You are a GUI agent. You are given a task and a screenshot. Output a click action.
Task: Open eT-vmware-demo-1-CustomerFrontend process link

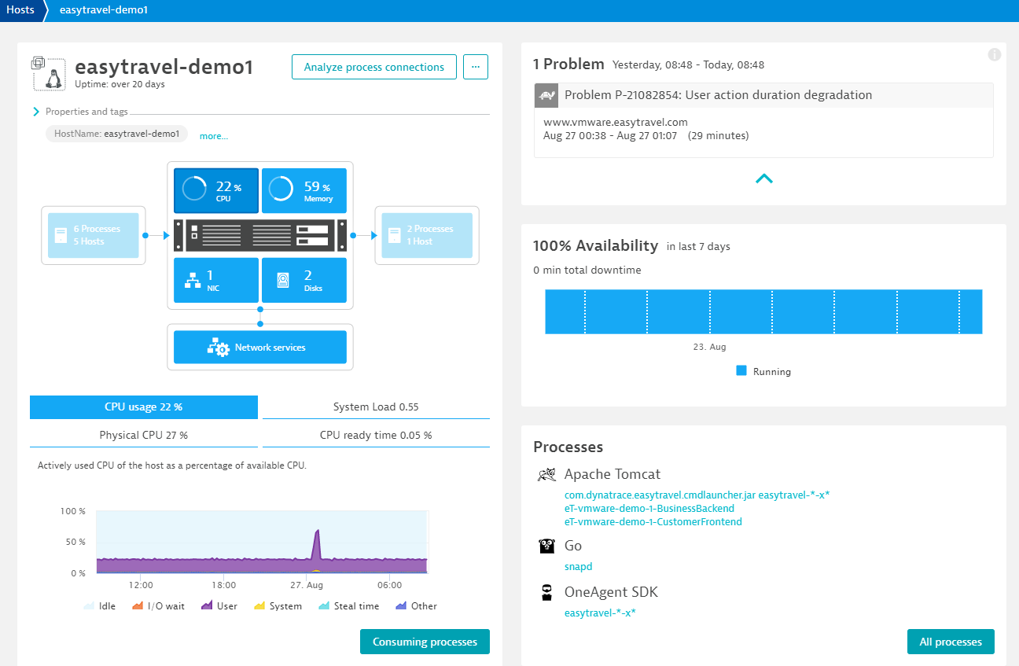click(x=653, y=521)
